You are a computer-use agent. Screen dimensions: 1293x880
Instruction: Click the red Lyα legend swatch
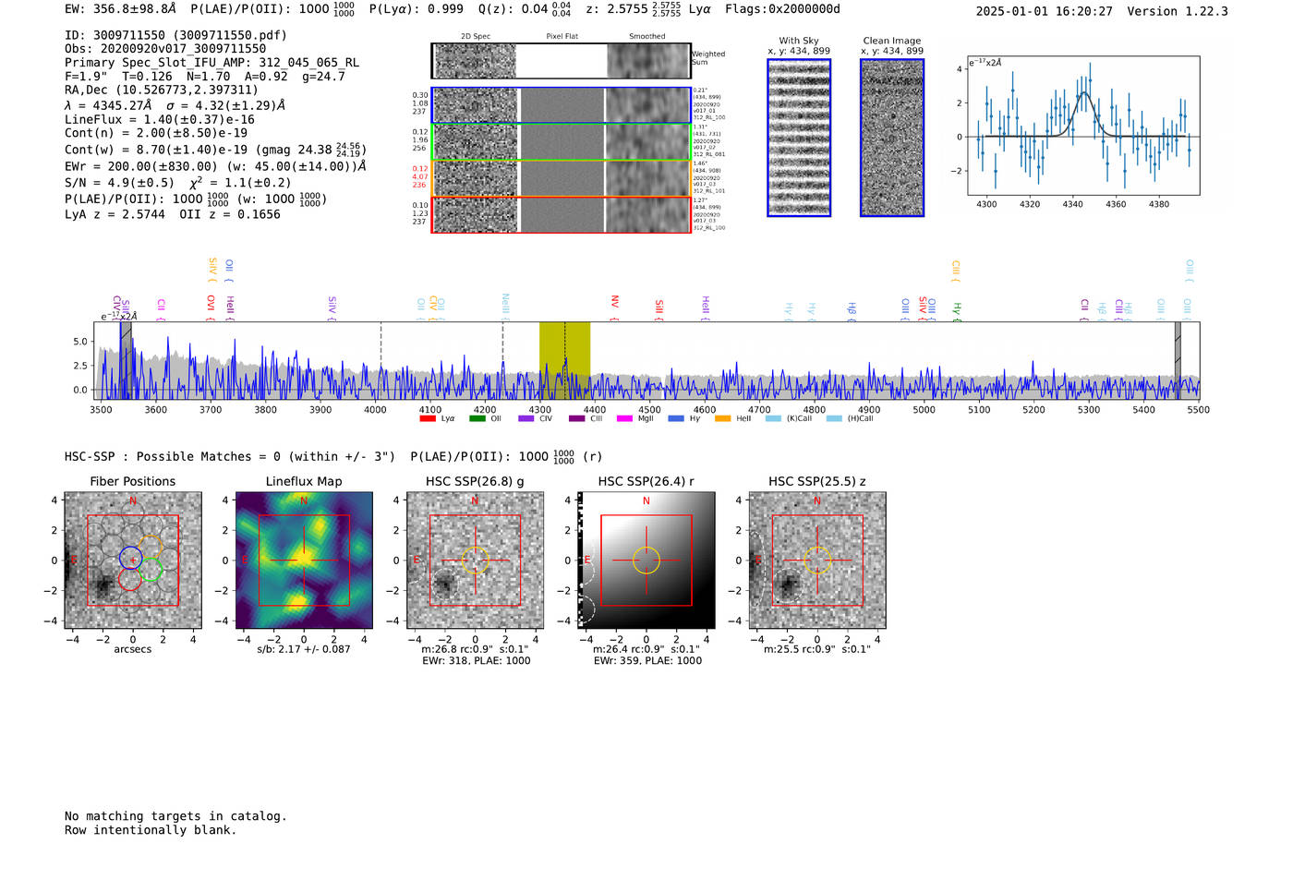click(x=428, y=418)
